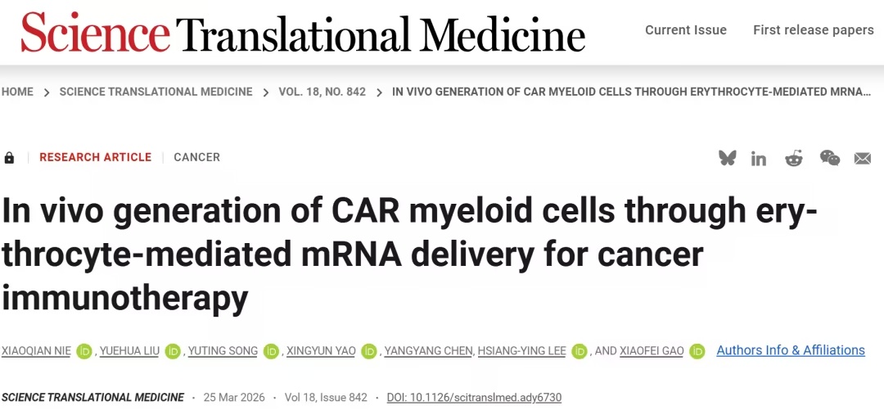This screenshot has width=884, height=410.
Task: Go to HOME breadcrumb
Action: point(17,92)
